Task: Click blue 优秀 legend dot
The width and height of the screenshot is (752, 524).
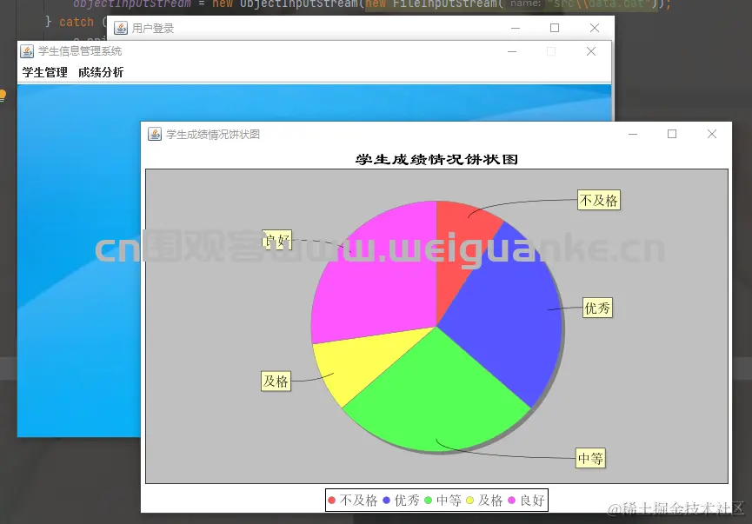Action: point(387,501)
